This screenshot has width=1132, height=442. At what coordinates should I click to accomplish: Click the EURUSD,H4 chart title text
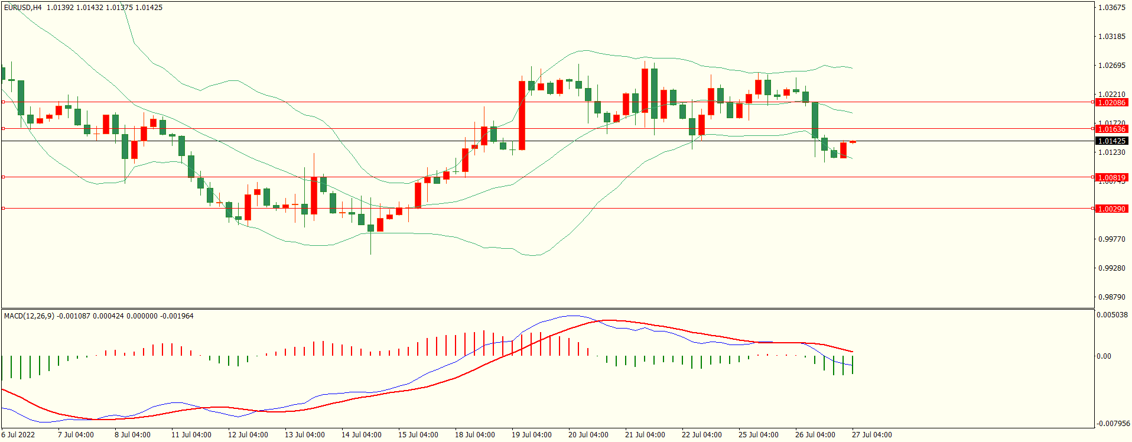[x=22, y=8]
